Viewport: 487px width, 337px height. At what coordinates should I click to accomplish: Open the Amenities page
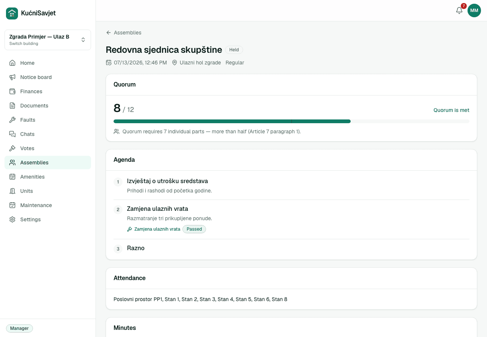coord(48,177)
